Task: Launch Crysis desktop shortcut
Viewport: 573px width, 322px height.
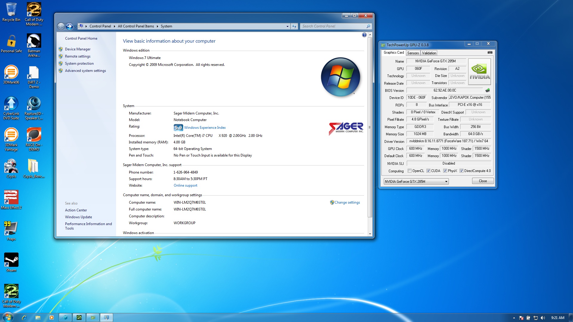Action: [x=11, y=169]
